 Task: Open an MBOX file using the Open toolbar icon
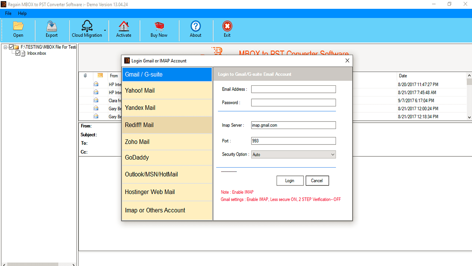coord(18,29)
